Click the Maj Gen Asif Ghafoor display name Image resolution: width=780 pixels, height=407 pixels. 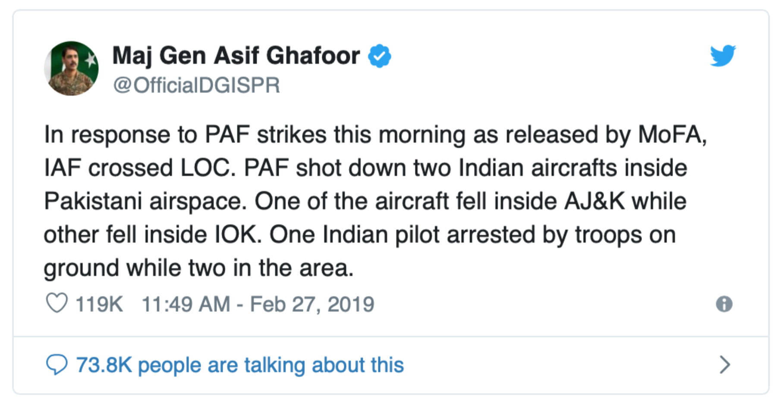coord(236,56)
